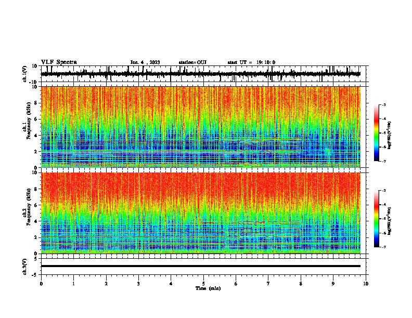Viewport: 412px width, 318px height.
Task: Click the "station=OUJ" header text
Action: tap(192, 62)
